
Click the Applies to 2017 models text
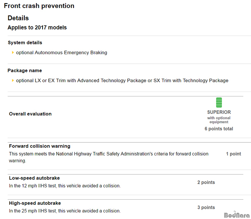pos(37,27)
